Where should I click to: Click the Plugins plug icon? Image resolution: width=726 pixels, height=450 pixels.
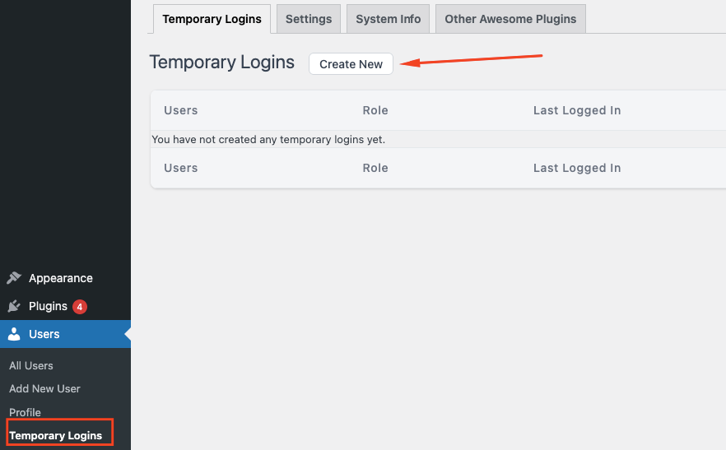(x=14, y=306)
